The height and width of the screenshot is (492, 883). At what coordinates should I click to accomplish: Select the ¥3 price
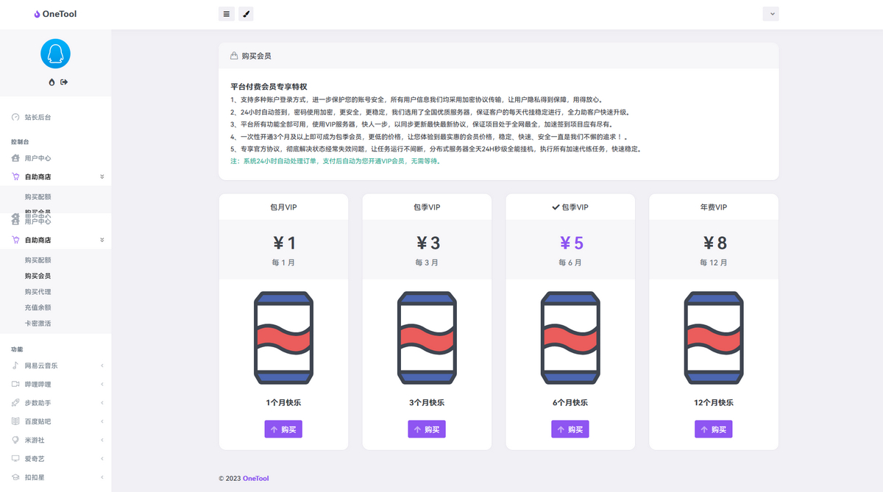428,243
